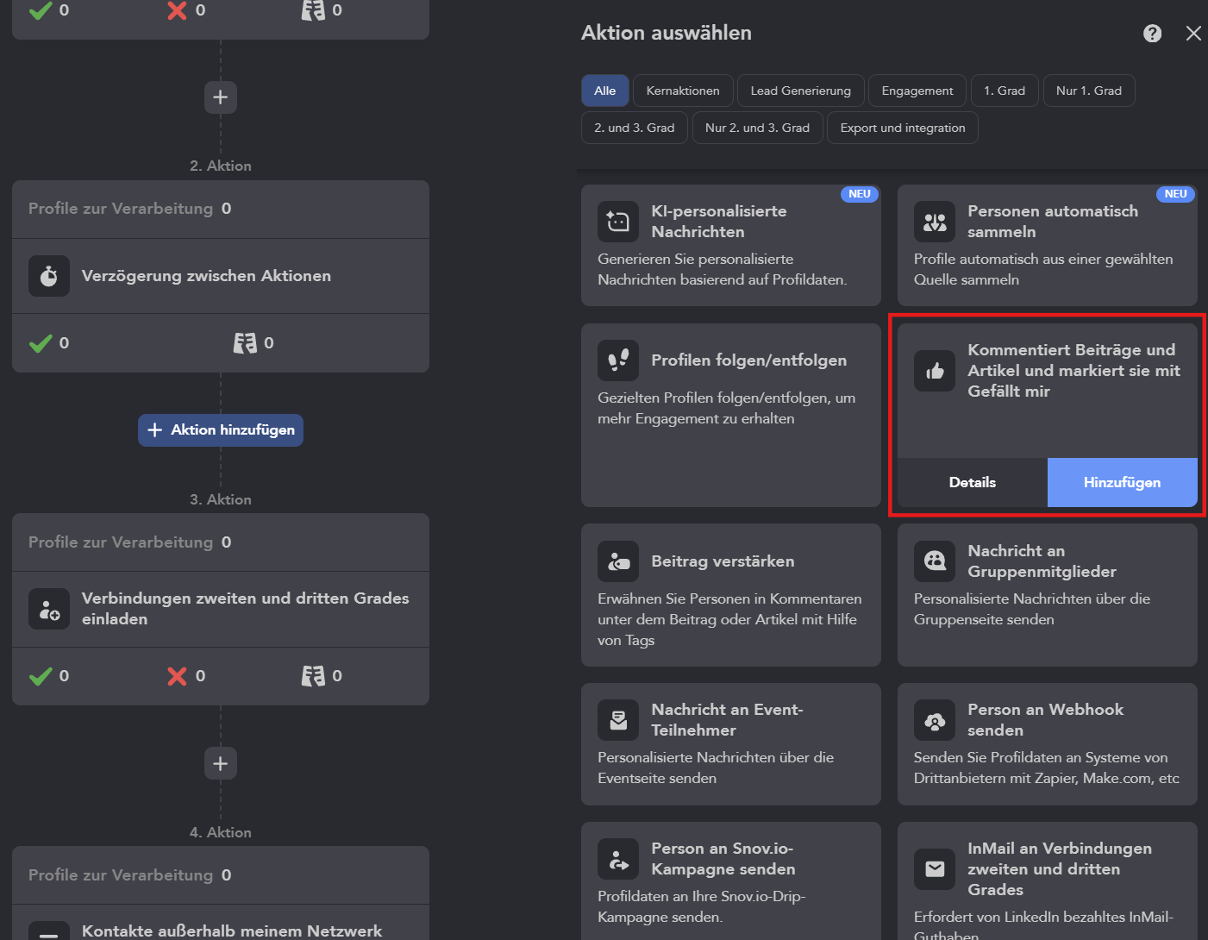Select the Engagement filter tab
Viewport: 1208px width, 940px height.
(917, 91)
